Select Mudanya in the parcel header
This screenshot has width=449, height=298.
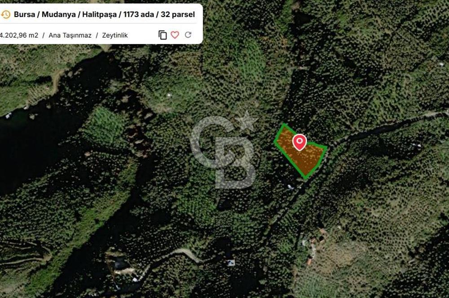coord(59,14)
